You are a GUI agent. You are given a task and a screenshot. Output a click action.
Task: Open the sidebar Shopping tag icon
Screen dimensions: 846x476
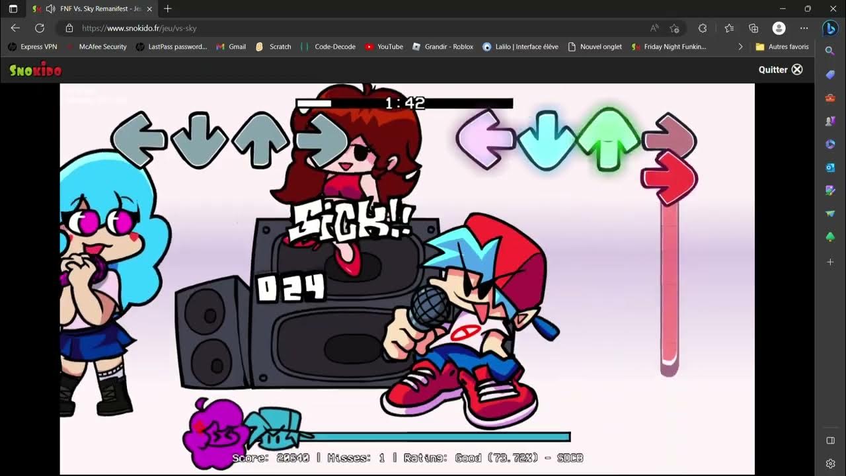click(x=830, y=75)
